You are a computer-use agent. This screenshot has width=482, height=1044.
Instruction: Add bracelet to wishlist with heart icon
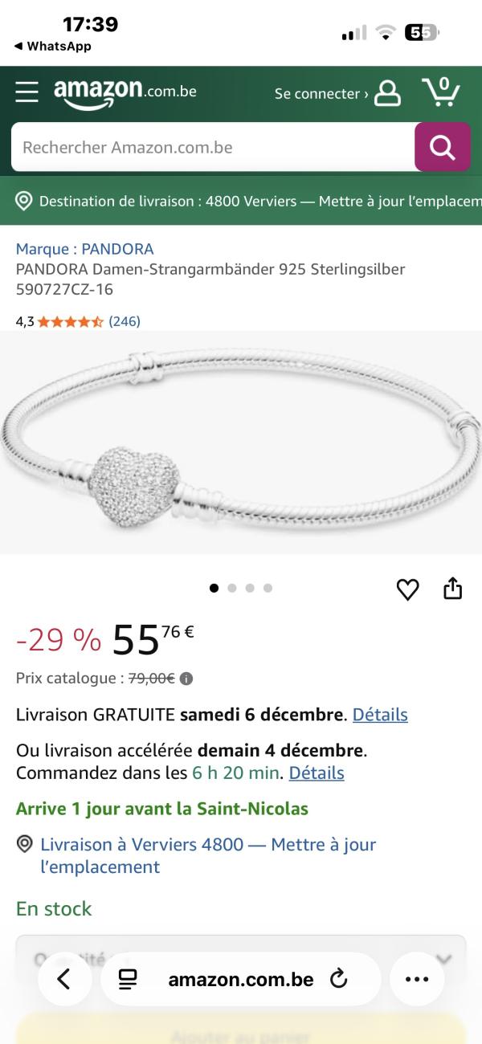(x=408, y=589)
